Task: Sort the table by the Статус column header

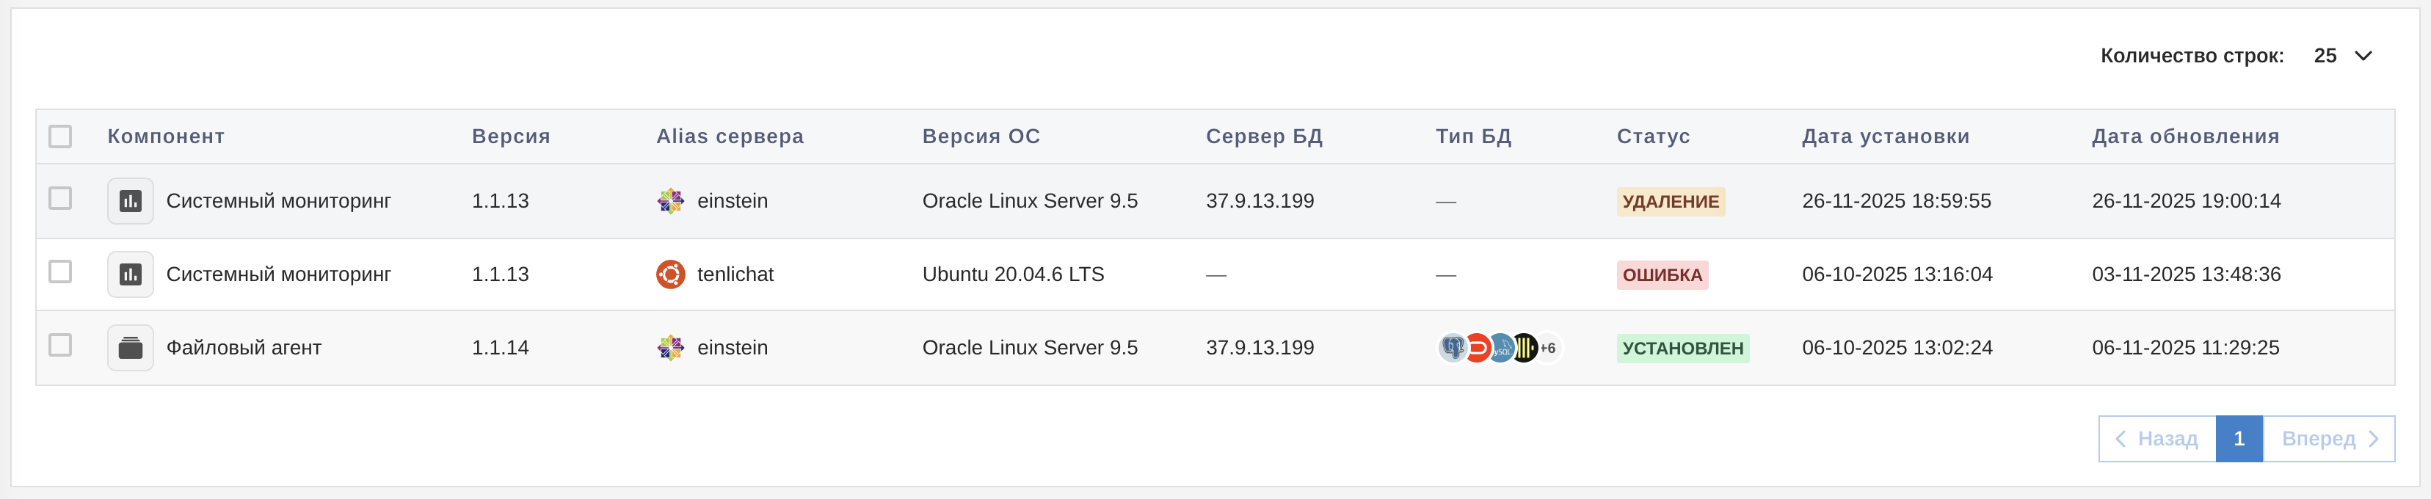Action: (x=1652, y=136)
